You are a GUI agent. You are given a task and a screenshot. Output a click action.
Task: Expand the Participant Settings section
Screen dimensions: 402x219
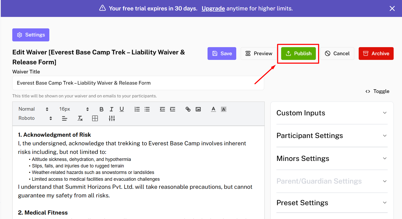tap(332, 136)
